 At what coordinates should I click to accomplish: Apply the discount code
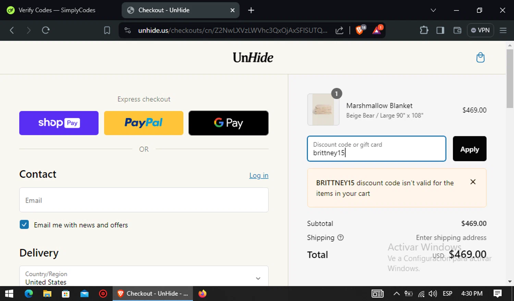(x=469, y=149)
